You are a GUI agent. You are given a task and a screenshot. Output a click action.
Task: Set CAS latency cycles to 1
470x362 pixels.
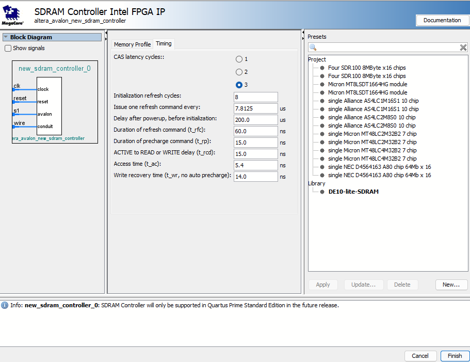(x=239, y=59)
